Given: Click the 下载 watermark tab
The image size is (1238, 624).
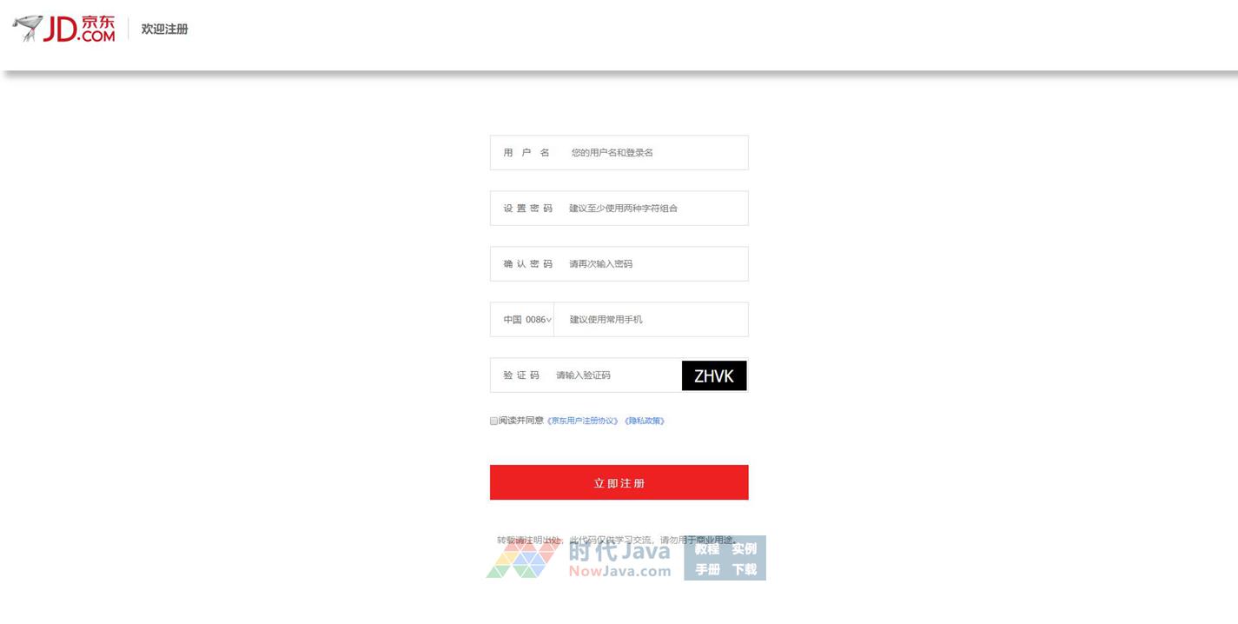Looking at the screenshot, I should tap(744, 569).
